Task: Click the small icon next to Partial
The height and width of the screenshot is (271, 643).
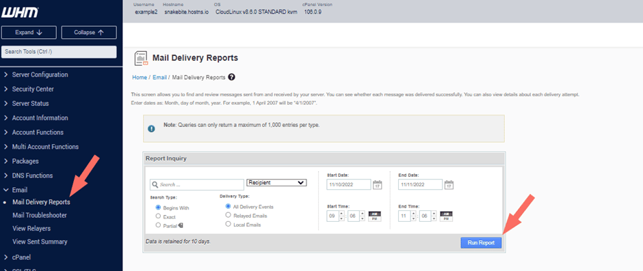Action: tap(181, 225)
